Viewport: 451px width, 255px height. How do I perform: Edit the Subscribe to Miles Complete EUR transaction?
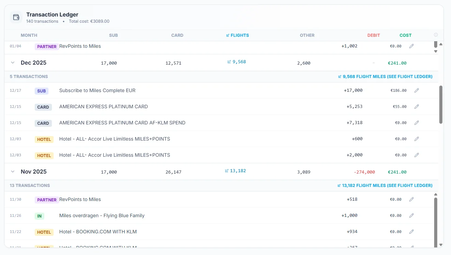click(417, 90)
